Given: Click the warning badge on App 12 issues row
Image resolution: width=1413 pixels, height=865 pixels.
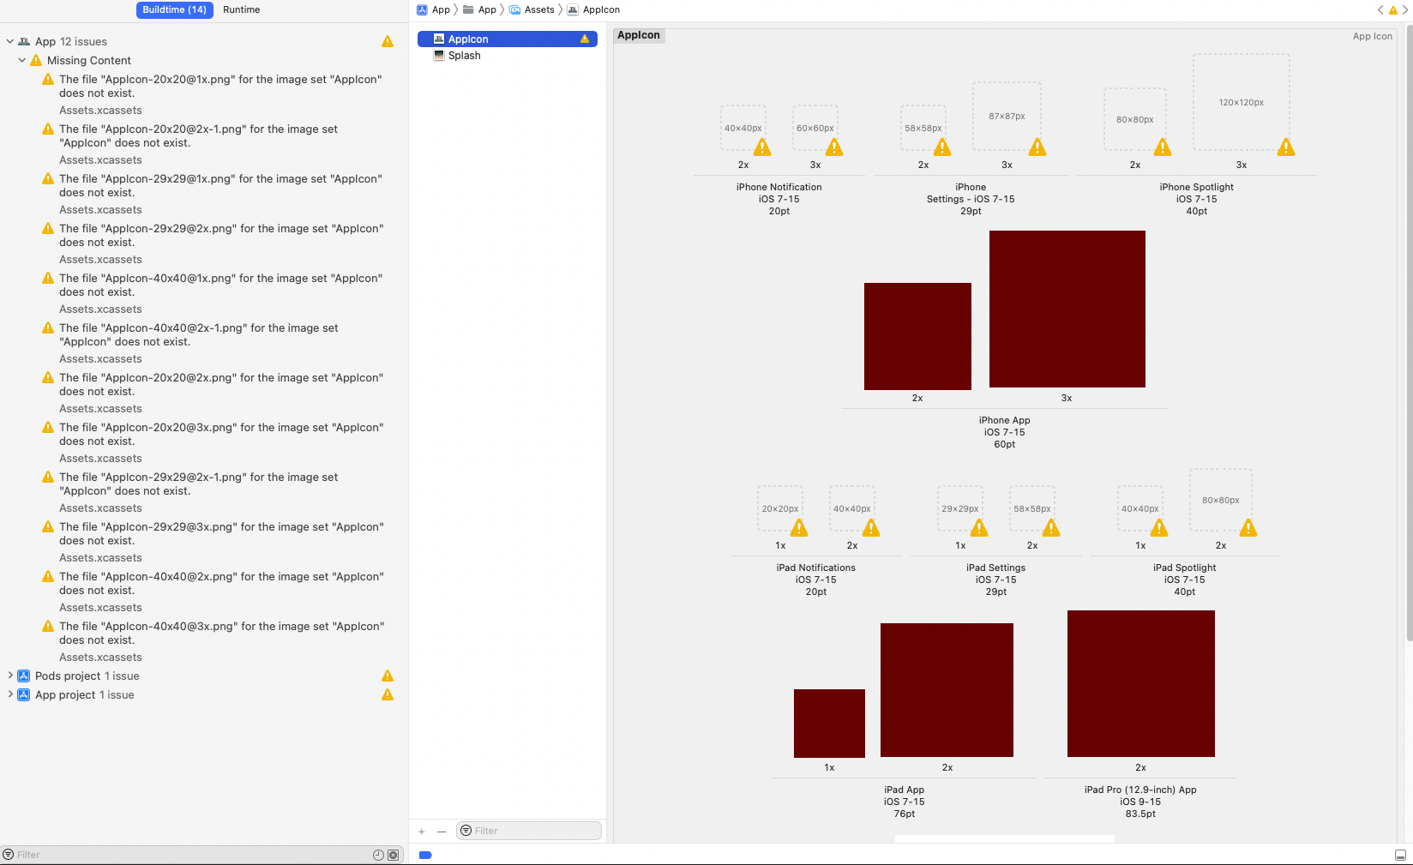Looking at the screenshot, I should [388, 41].
